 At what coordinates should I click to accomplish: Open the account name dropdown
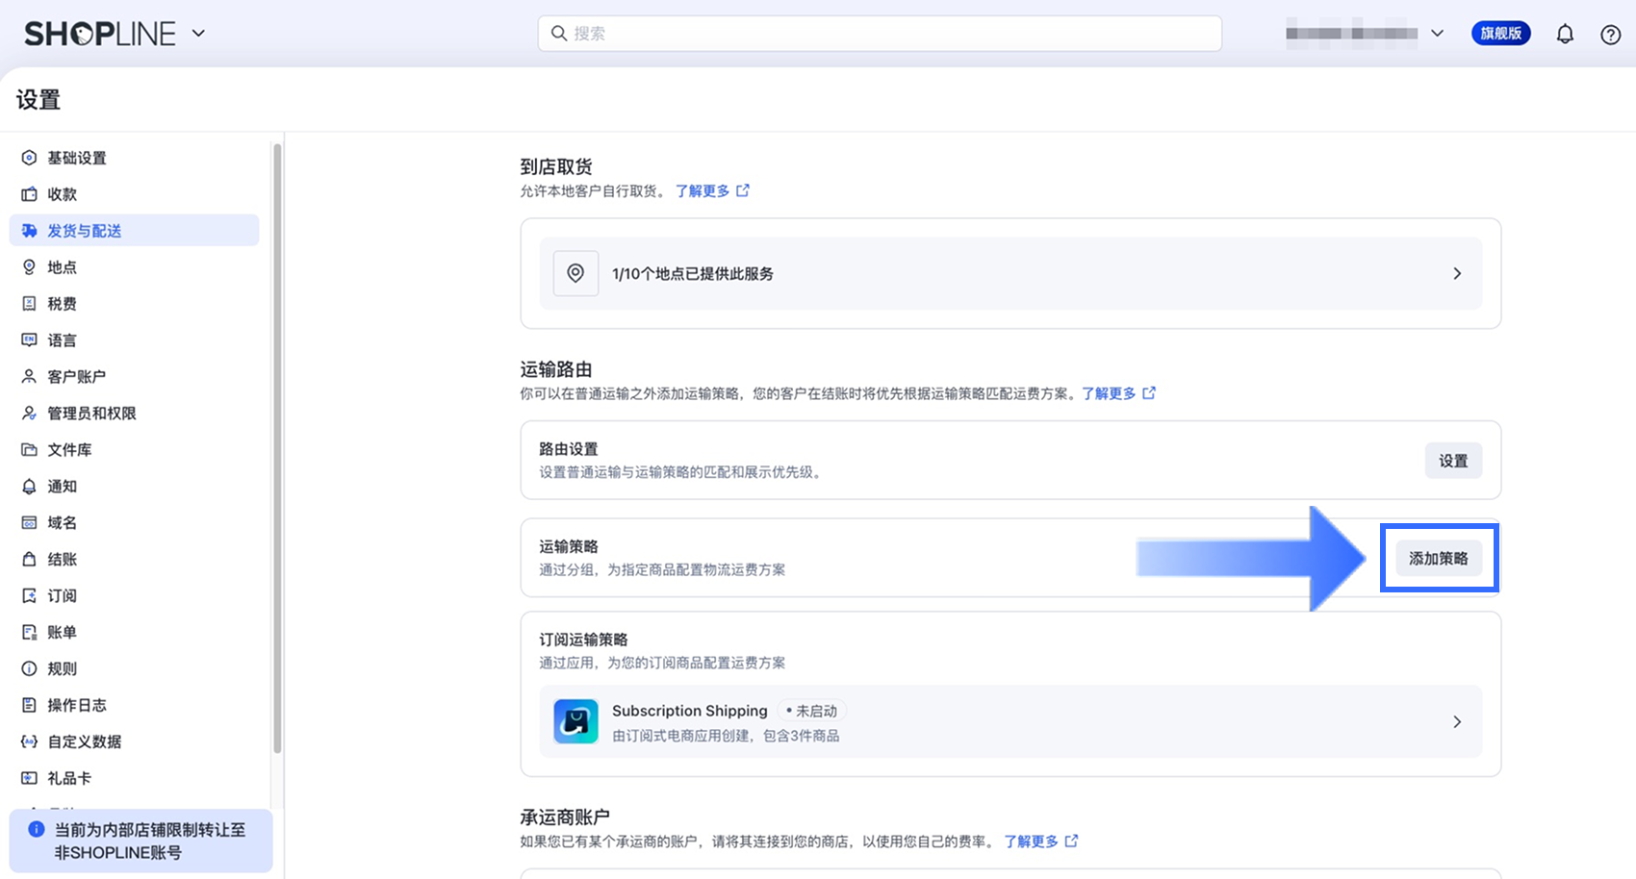1437,34
